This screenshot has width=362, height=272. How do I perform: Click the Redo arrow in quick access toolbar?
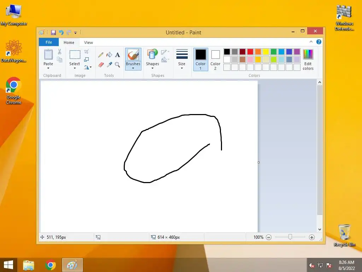pos(69,32)
